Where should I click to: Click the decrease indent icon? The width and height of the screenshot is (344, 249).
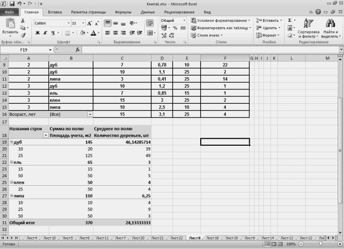(132, 33)
